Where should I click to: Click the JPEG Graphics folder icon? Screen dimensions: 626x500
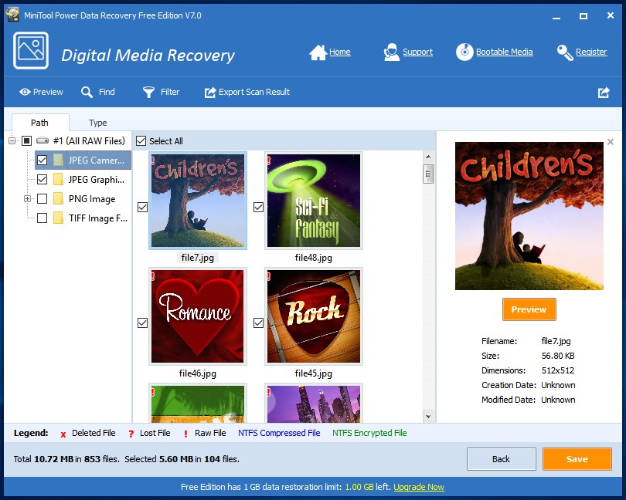click(58, 180)
